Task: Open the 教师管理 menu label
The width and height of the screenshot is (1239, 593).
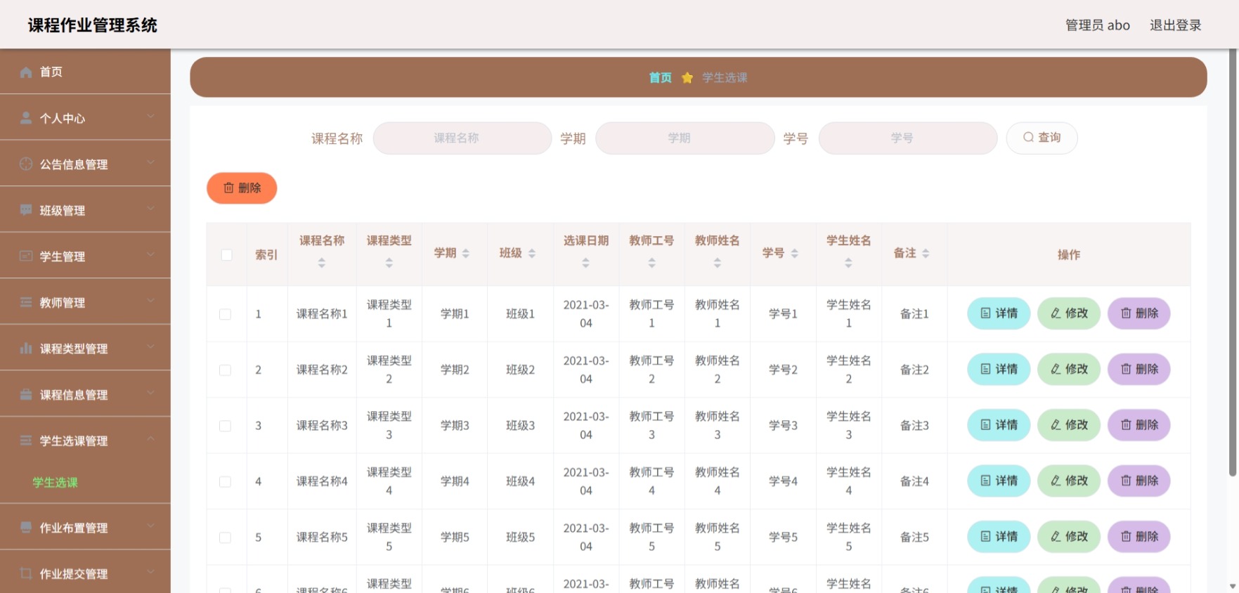Action: tap(63, 303)
